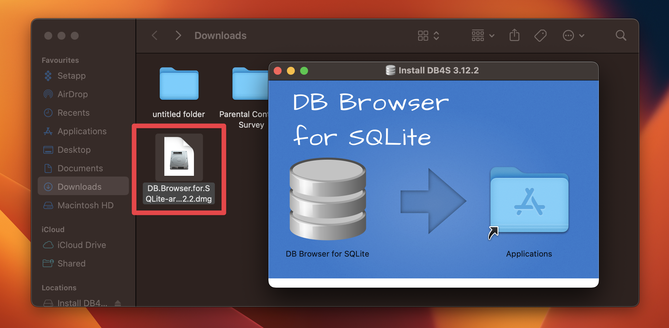Screen dimensions: 669x328
Task: Select Macintosh HD in the sidebar
Action: [86, 205]
